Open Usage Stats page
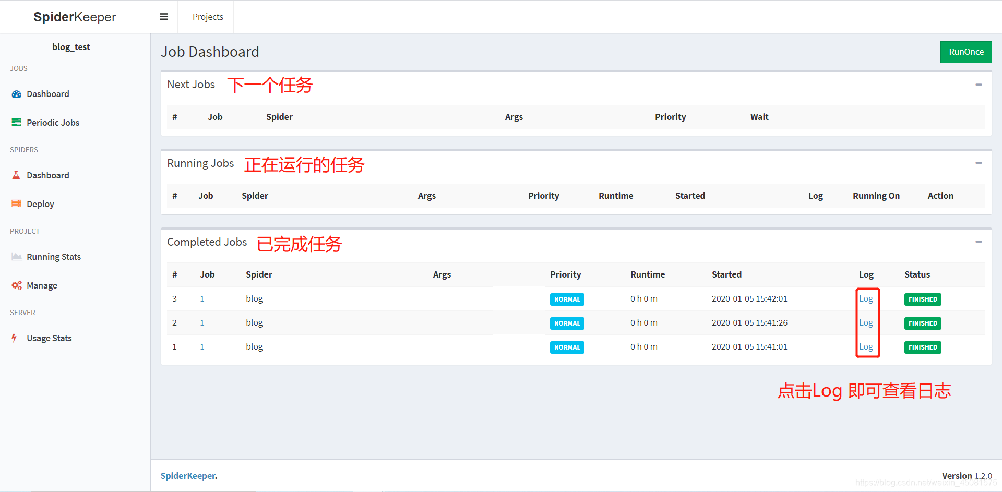Viewport: 1002px width, 492px height. click(x=49, y=338)
